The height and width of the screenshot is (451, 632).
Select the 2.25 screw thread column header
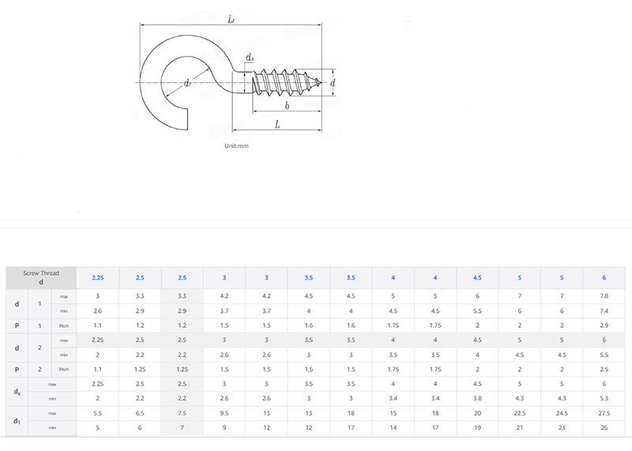click(98, 277)
